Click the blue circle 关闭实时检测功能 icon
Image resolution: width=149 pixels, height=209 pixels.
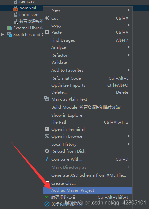pyautogui.click(x=47, y=204)
